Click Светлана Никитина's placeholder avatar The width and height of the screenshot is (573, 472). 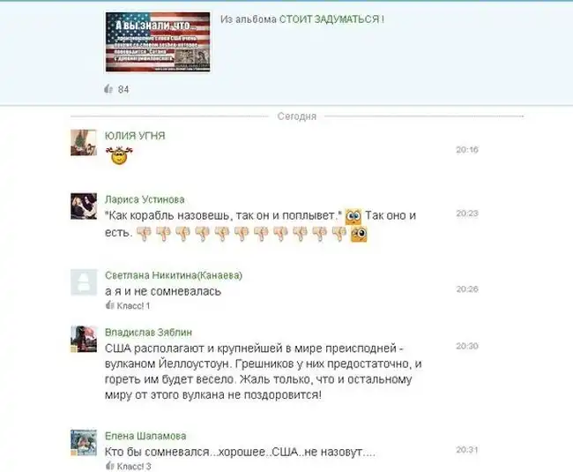pyautogui.click(x=84, y=282)
